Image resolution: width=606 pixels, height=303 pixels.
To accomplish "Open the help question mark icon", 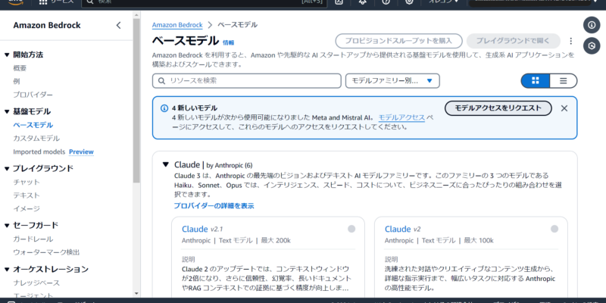I will click(386, 2).
